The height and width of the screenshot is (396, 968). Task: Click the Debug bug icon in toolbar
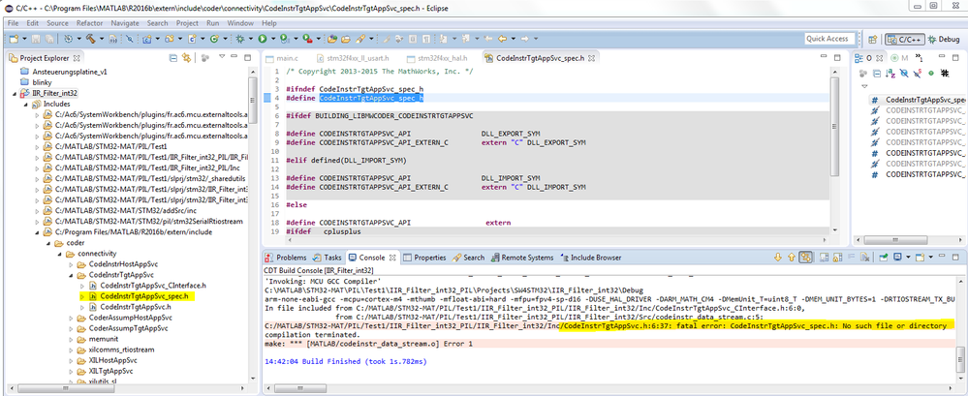coord(239,39)
